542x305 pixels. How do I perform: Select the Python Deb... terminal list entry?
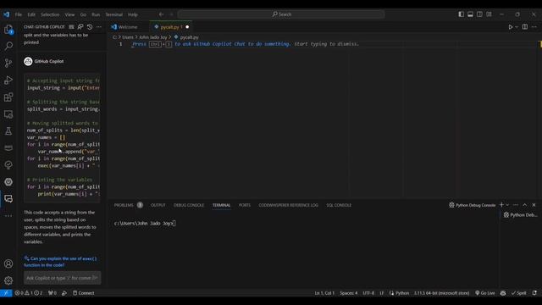click(520, 214)
